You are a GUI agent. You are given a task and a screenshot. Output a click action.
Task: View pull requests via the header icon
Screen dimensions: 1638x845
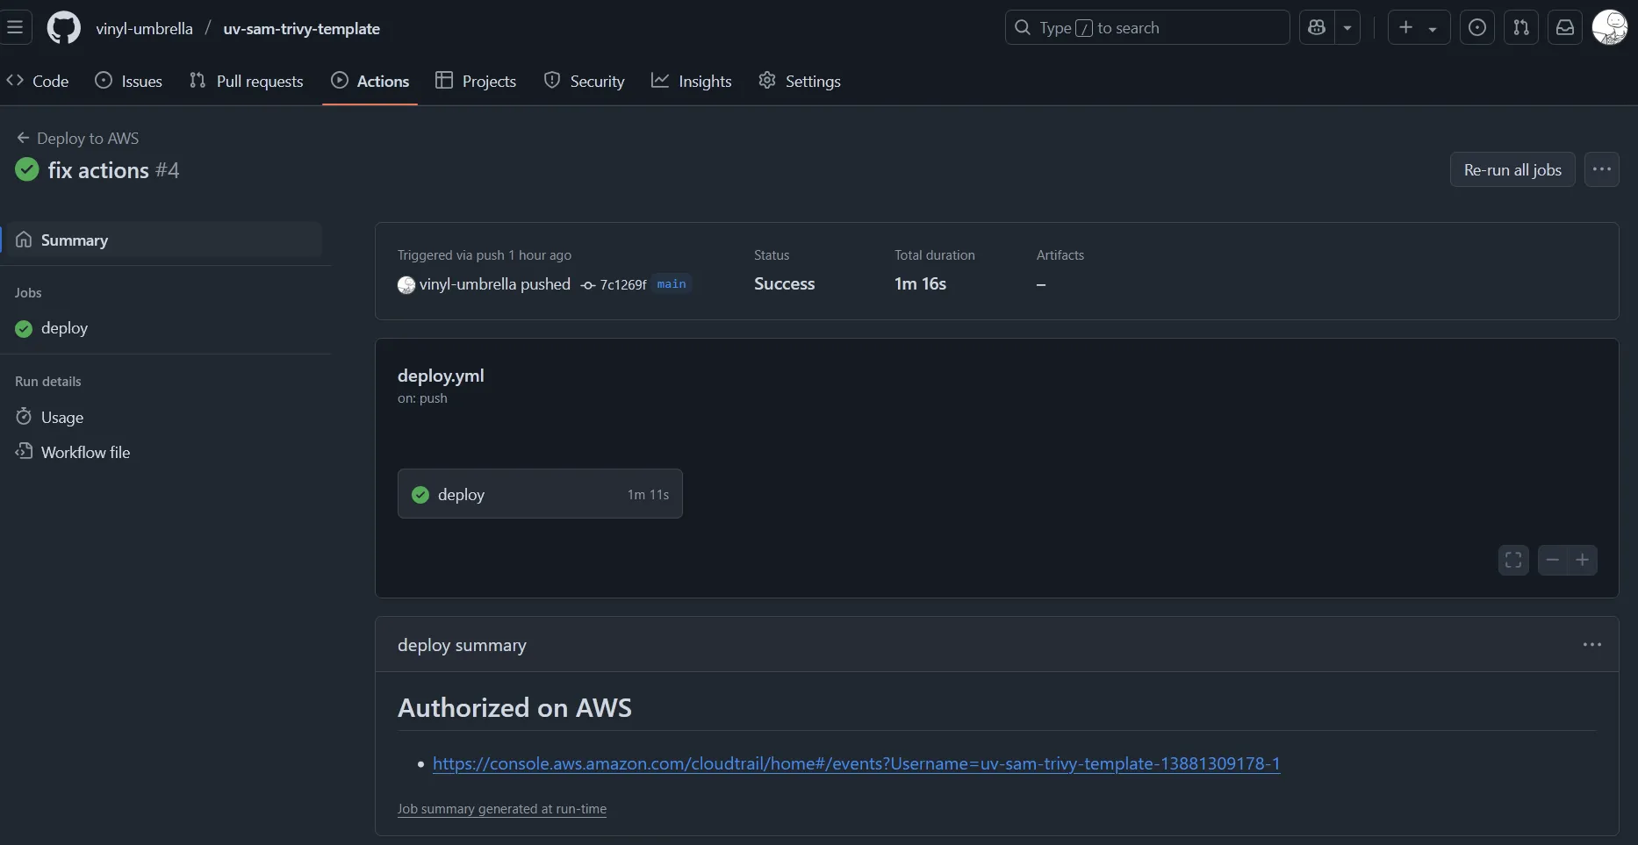click(x=1522, y=27)
